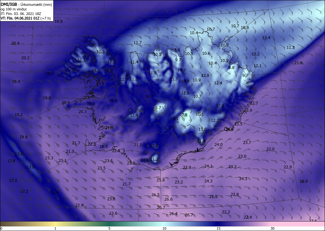Click the map value 16.9
325x231 pixels.
pyautogui.click(x=109, y=71)
